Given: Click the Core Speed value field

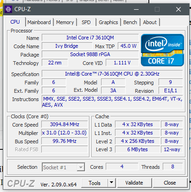Looking at the screenshot, I should pos(64,124).
